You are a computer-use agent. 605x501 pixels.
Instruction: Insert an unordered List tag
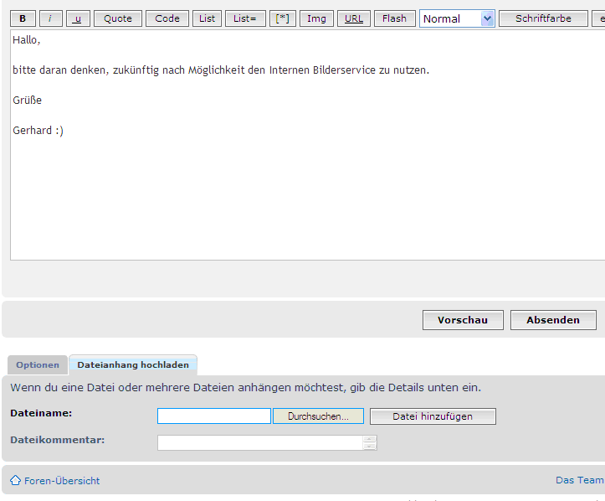pos(207,18)
